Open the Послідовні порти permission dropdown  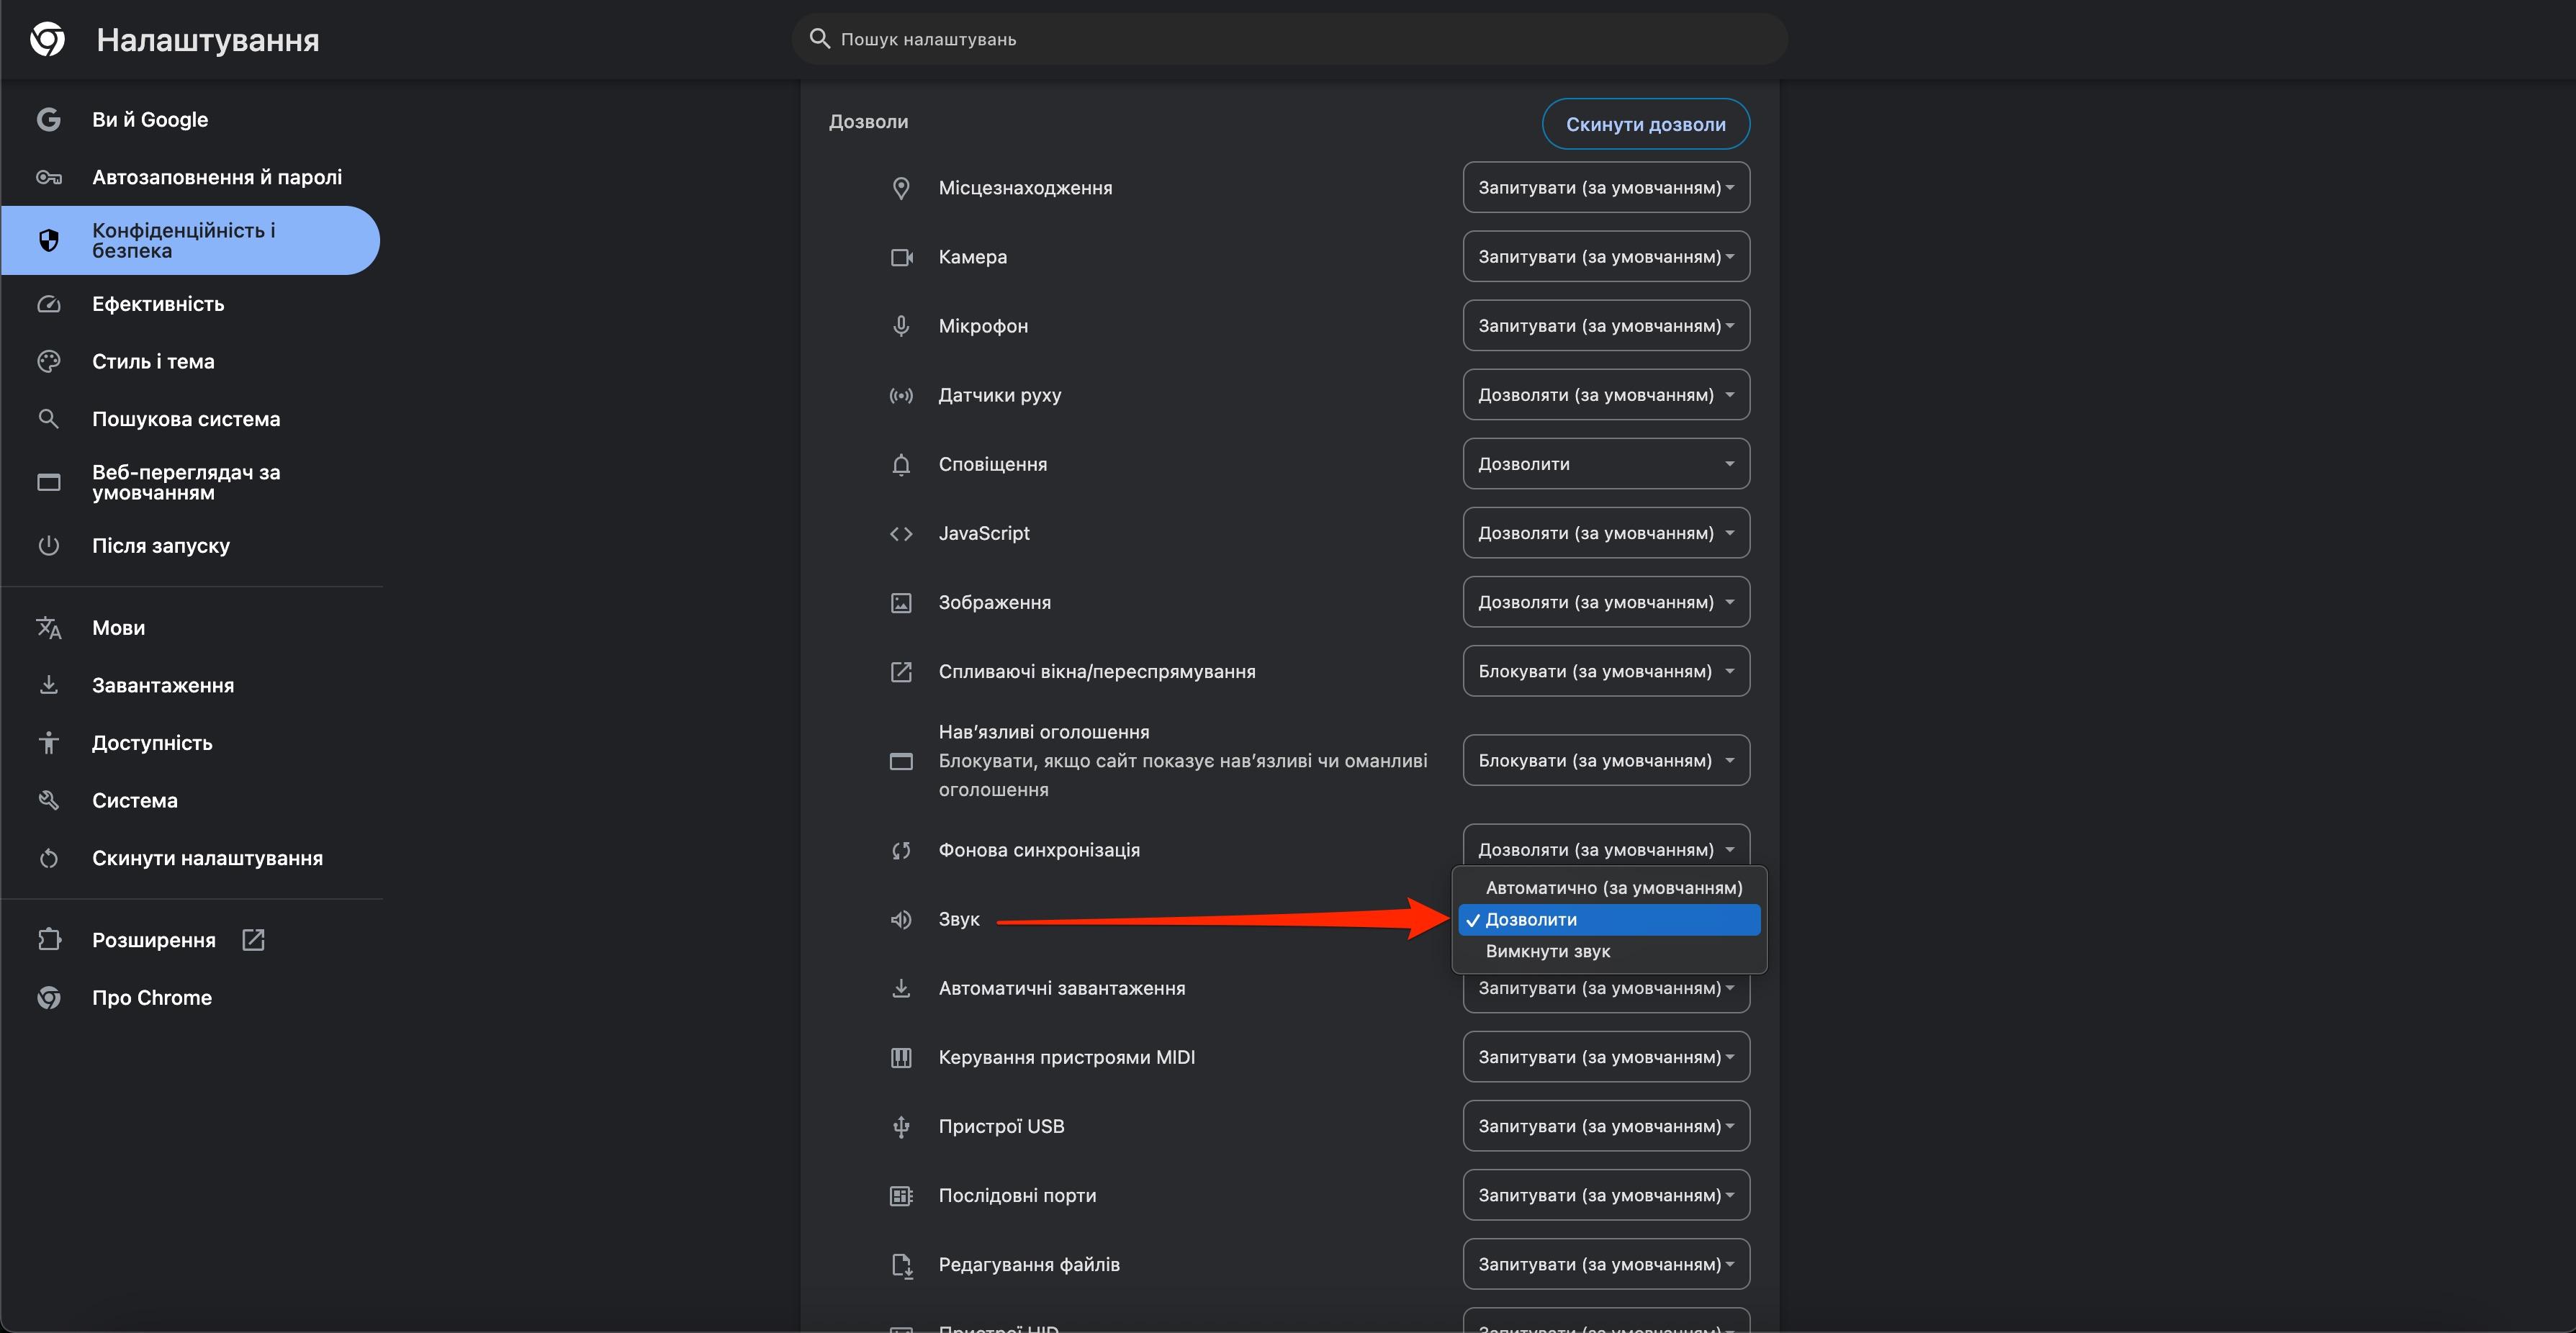pos(1606,1194)
